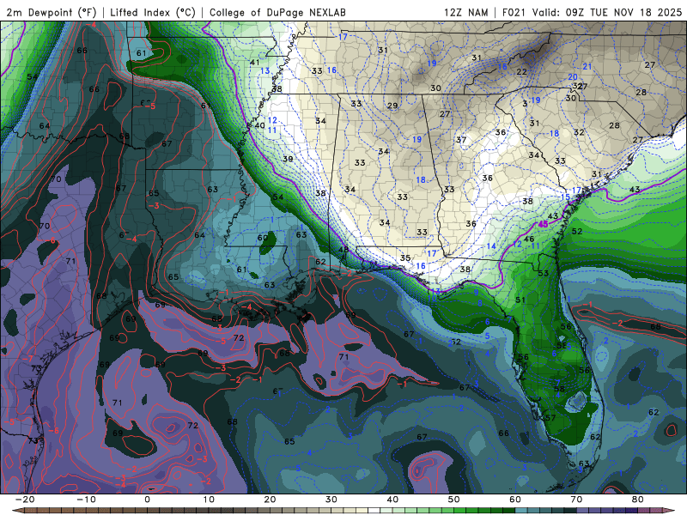Click the '10' label on the color scale
Viewport: 687px width, 515px height.
pos(209,500)
